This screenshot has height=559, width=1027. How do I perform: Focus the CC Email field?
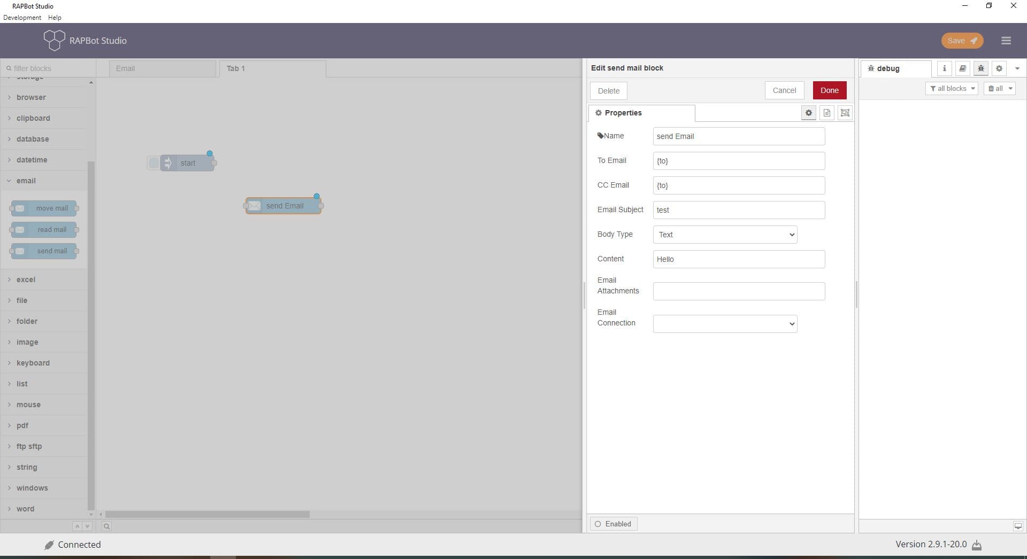point(739,185)
